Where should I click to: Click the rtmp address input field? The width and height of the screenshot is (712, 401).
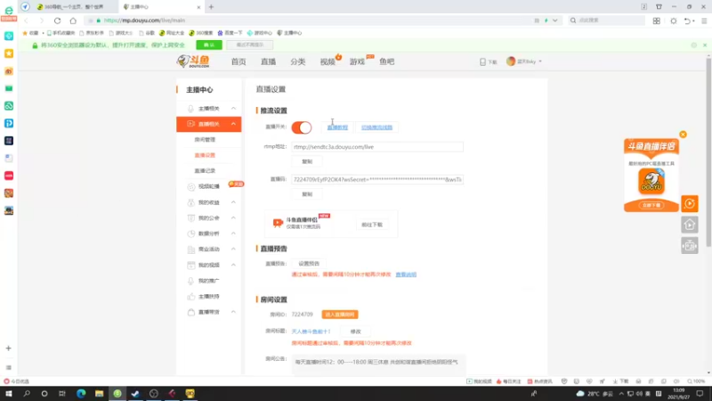pos(377,147)
